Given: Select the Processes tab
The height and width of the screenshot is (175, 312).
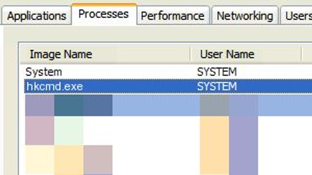Looking at the screenshot, I should tap(104, 14).
